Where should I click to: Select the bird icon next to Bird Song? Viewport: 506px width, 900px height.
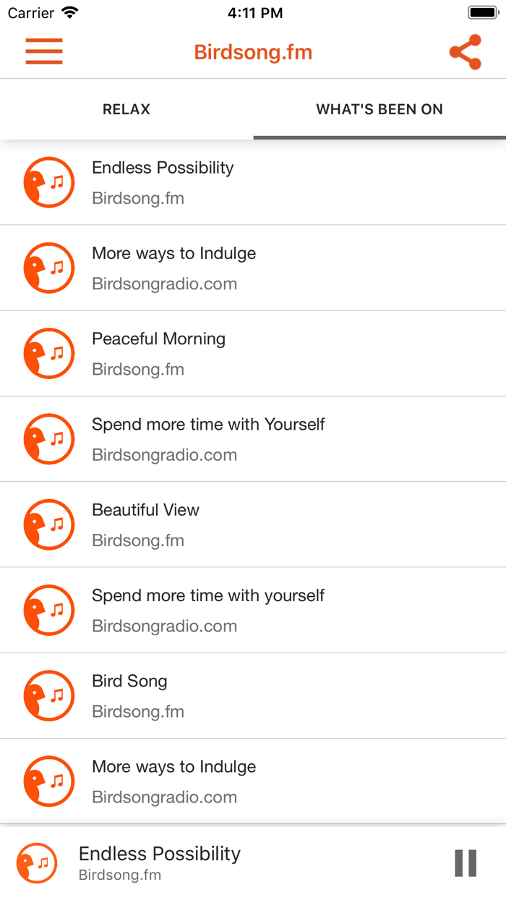coord(48,695)
